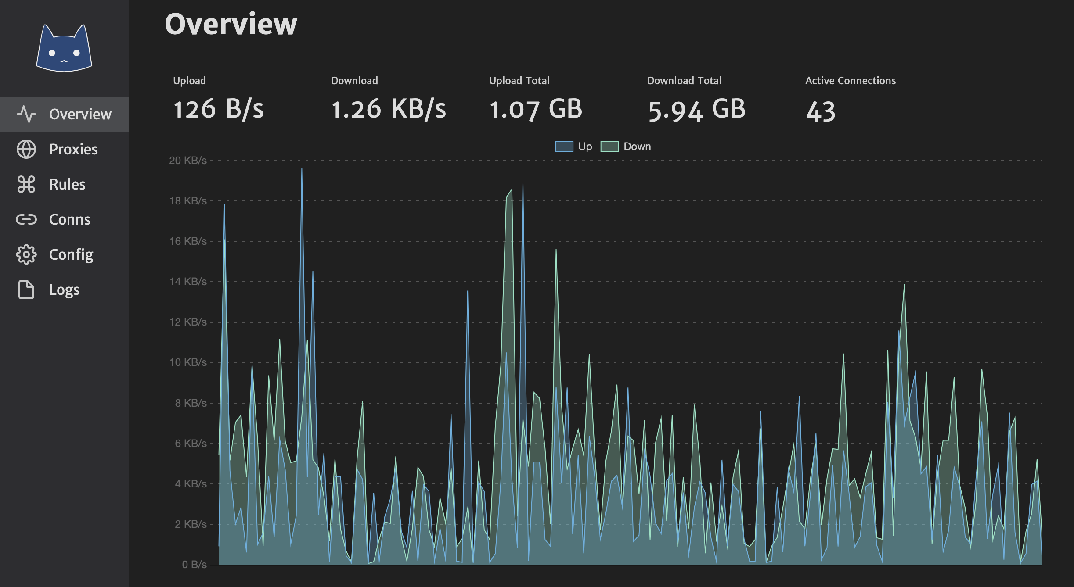
Task: Click the Down legend label
Action: click(x=637, y=147)
